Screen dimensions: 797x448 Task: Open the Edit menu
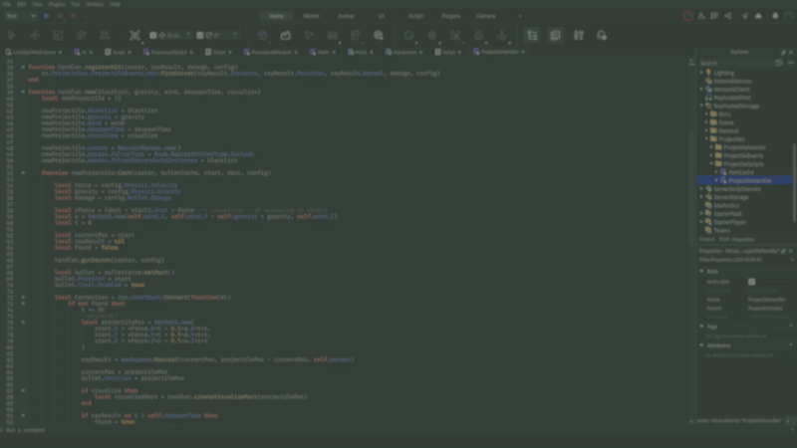point(21,4)
